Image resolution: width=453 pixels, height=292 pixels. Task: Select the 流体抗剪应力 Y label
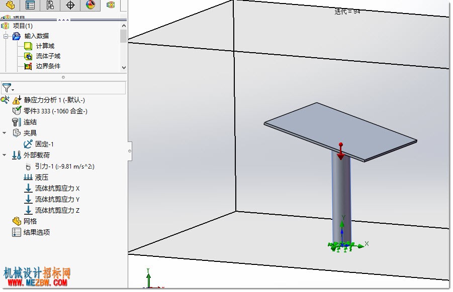pos(57,200)
